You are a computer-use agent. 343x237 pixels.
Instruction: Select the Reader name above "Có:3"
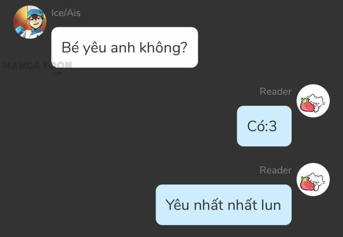(x=276, y=91)
